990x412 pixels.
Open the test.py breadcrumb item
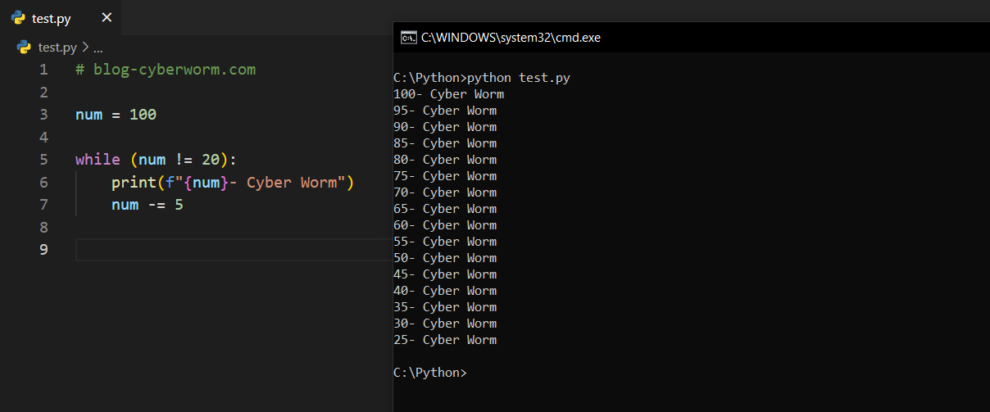(x=57, y=48)
